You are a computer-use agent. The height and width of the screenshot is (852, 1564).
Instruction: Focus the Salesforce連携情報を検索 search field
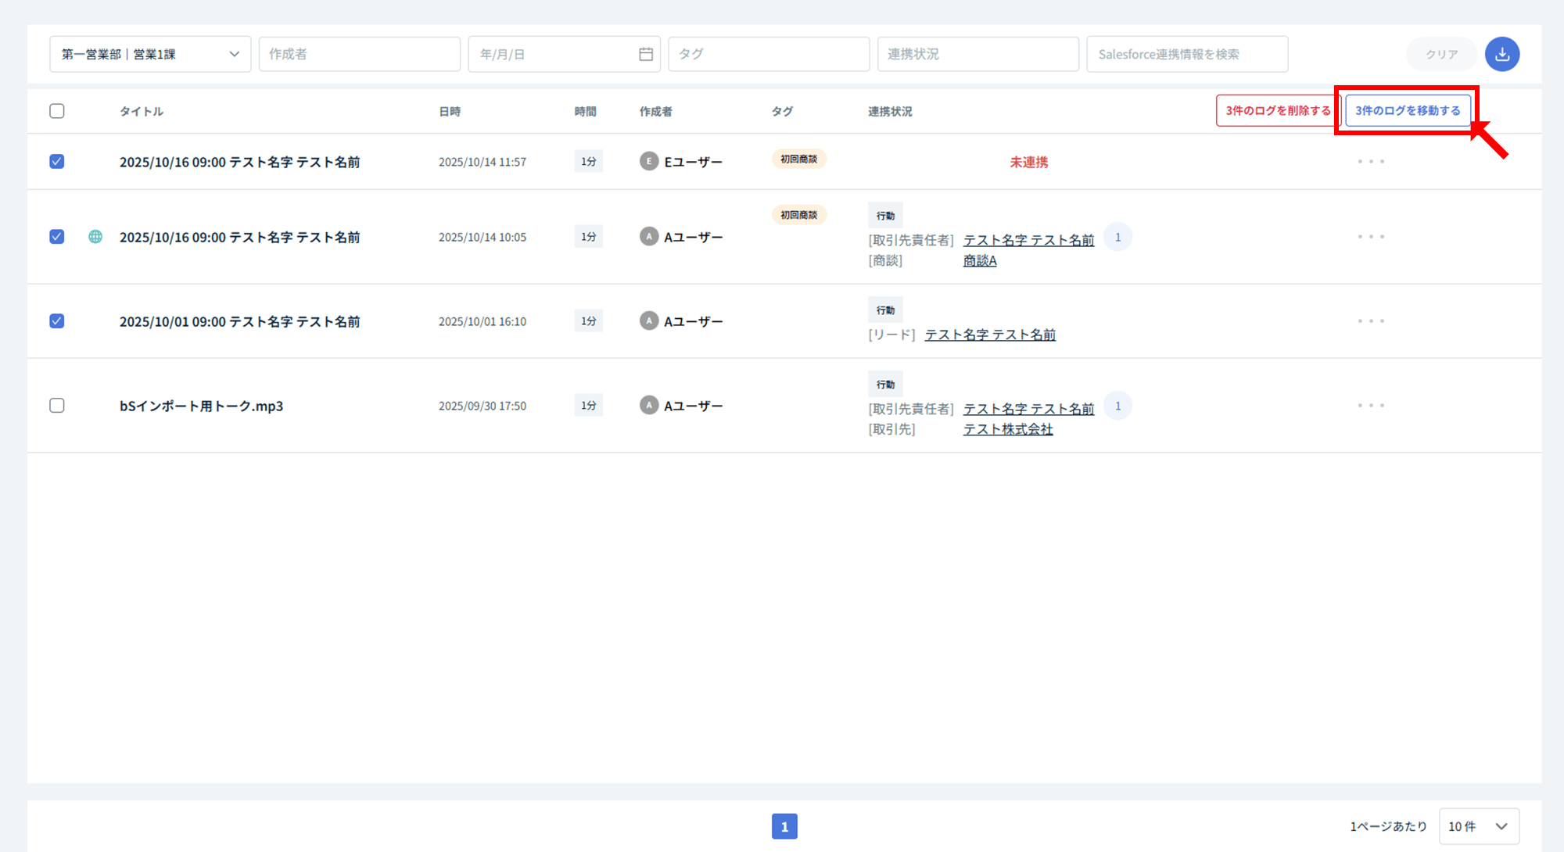pyautogui.click(x=1186, y=54)
